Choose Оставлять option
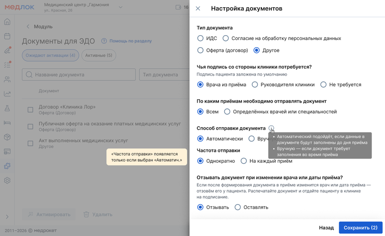385x236 pixels. 251,207
